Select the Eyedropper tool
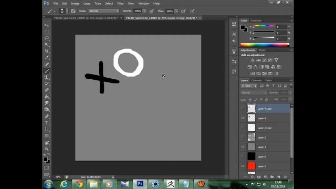Viewport: 336px width, 189px height. pos(47,57)
